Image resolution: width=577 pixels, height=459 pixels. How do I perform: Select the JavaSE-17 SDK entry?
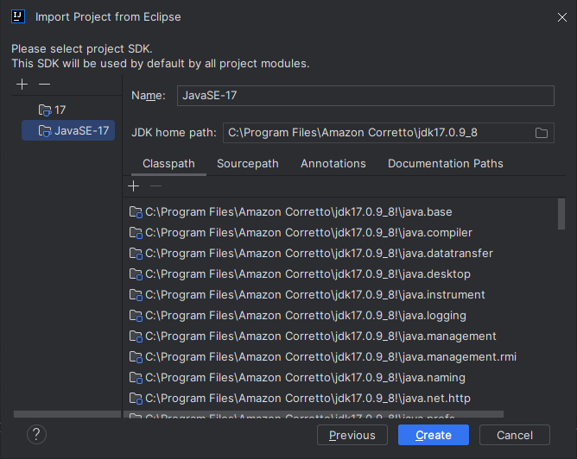[x=68, y=130]
